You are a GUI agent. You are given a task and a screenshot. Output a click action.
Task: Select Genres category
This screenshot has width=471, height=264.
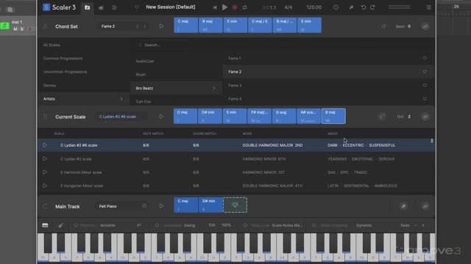[49, 85]
